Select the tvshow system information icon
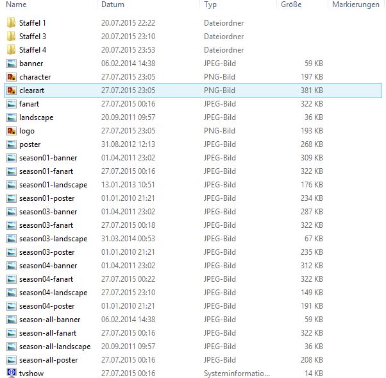Screen dimensions: 386x378 click(12, 373)
